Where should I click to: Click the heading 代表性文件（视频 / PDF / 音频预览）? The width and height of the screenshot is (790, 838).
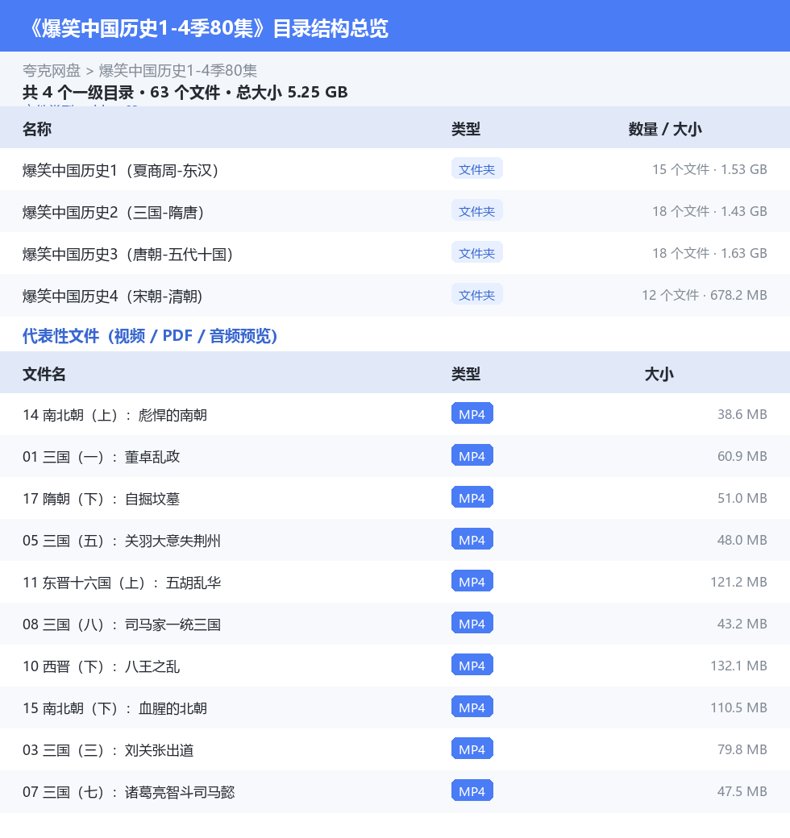click(x=150, y=336)
